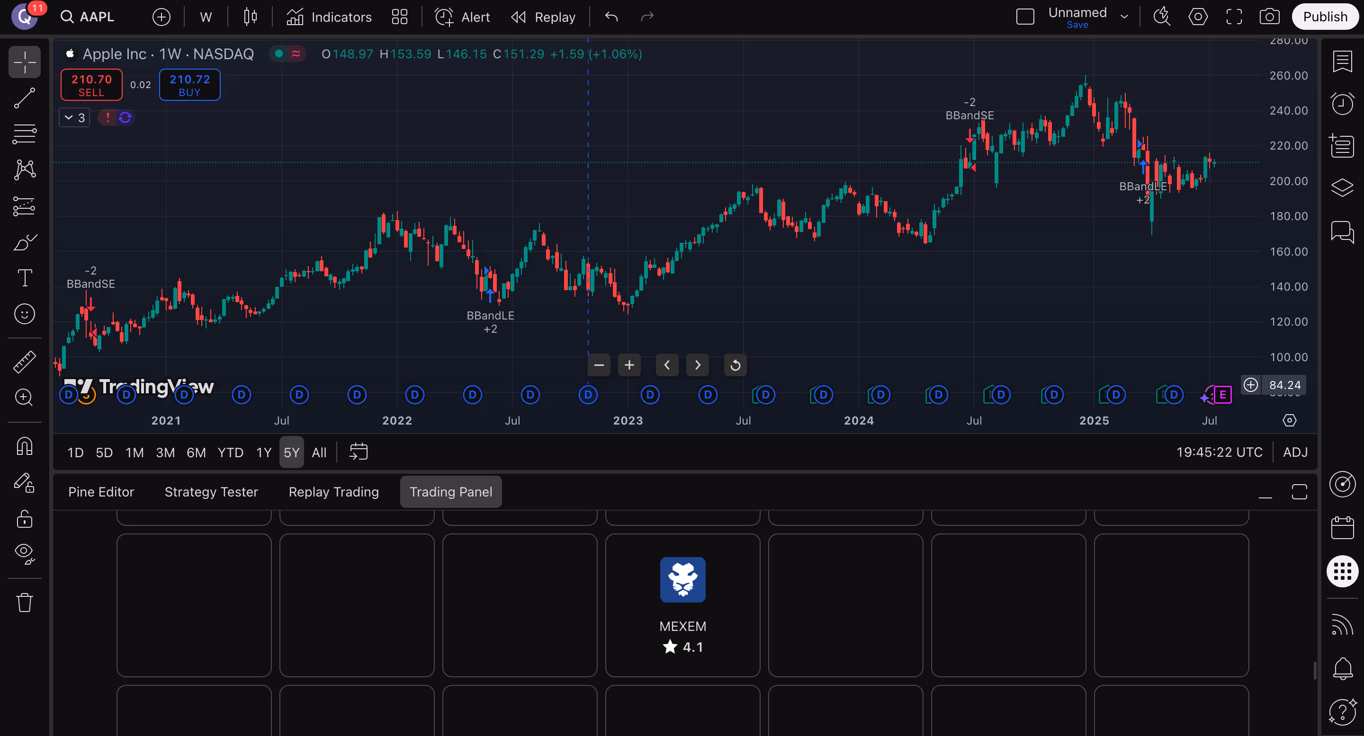Open the chart patterns tool
1364x736 pixels.
coord(24,170)
